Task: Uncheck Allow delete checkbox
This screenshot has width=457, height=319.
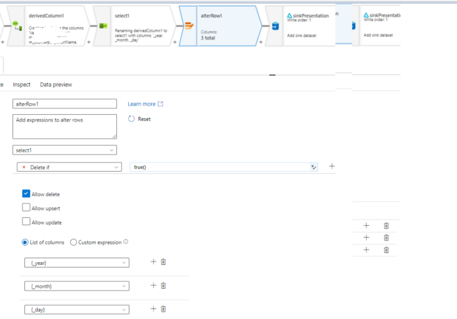Action: (26, 194)
